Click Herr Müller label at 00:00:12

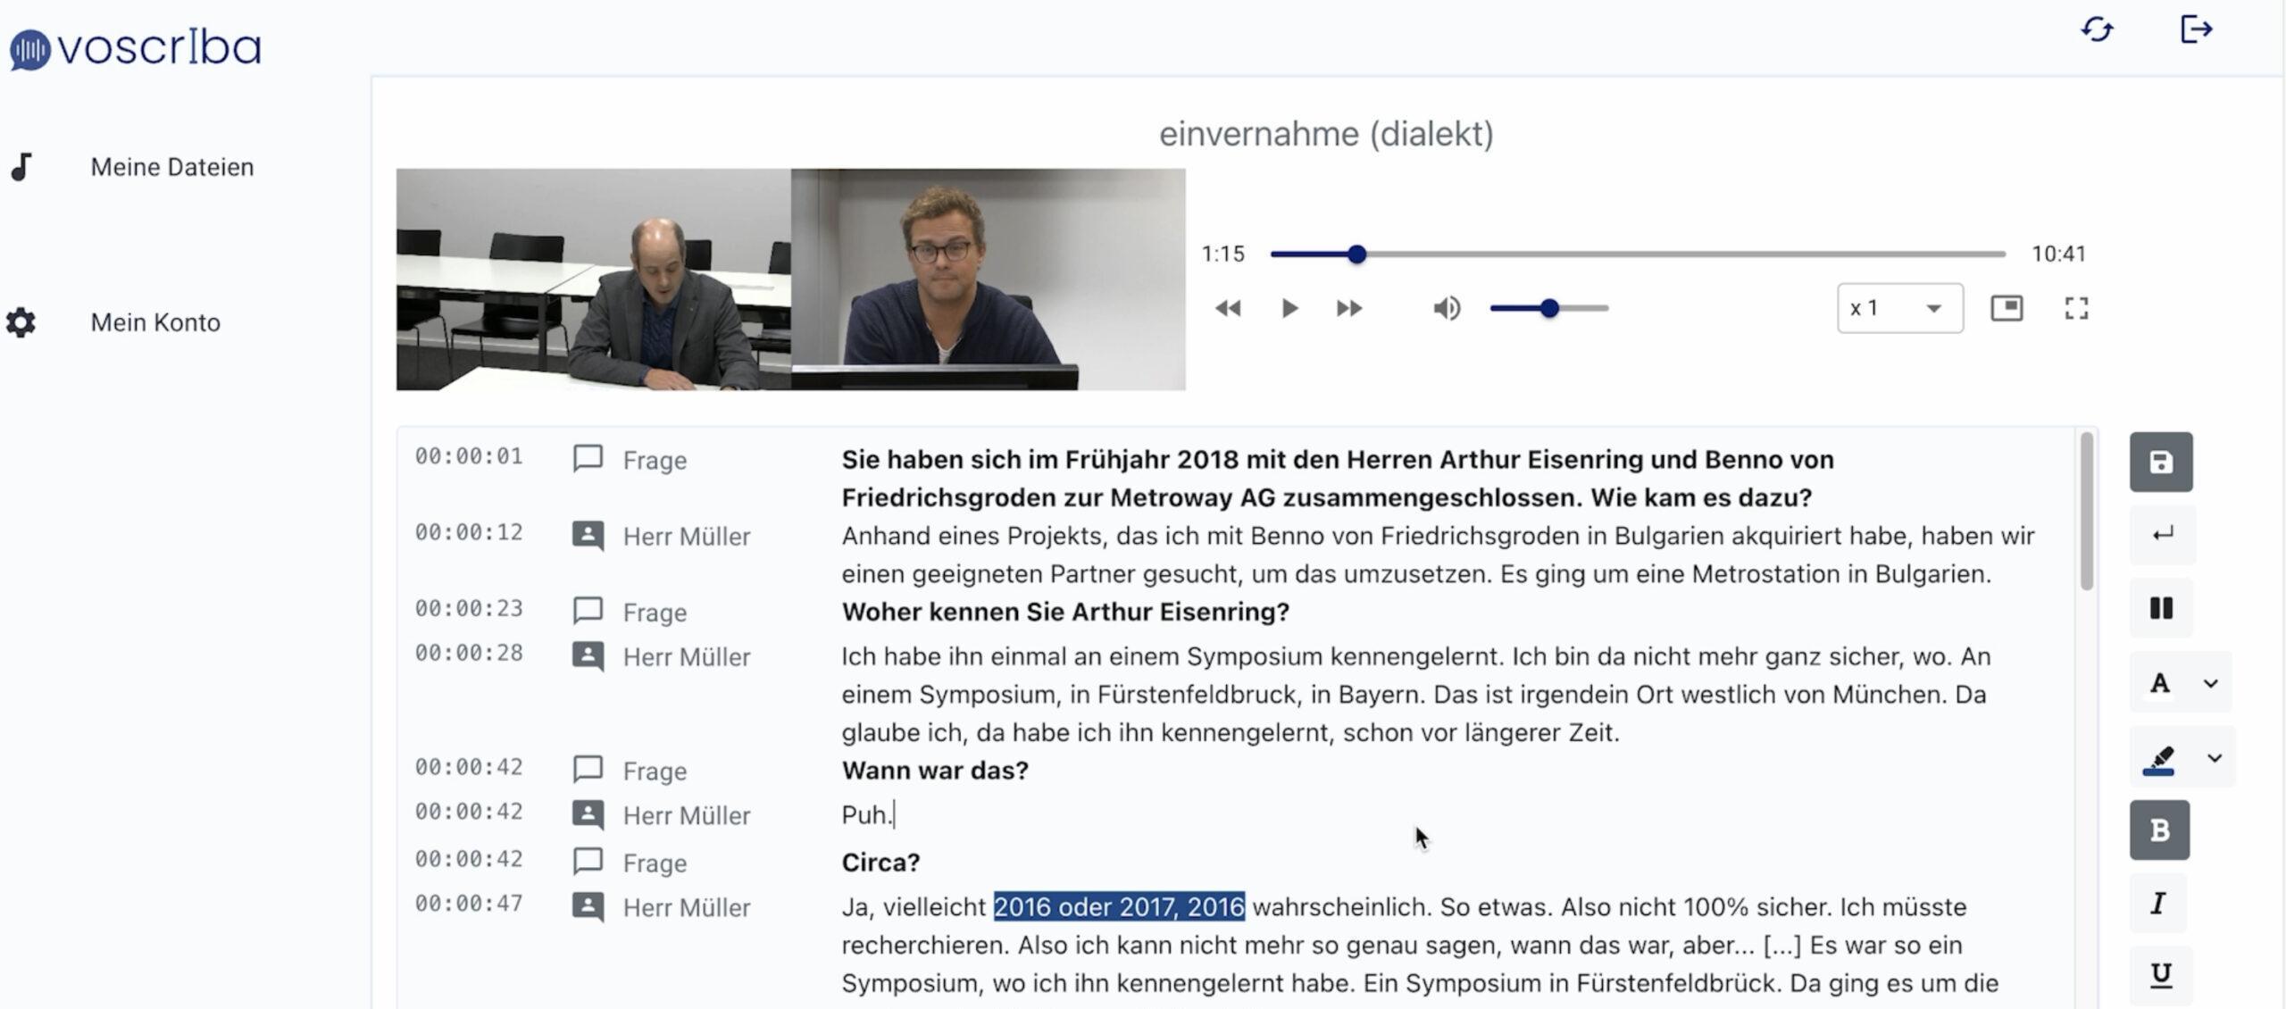coord(686,537)
